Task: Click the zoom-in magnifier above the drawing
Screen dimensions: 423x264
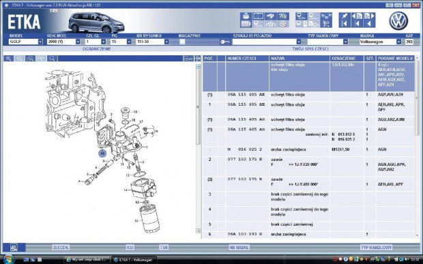Action: (9, 59)
